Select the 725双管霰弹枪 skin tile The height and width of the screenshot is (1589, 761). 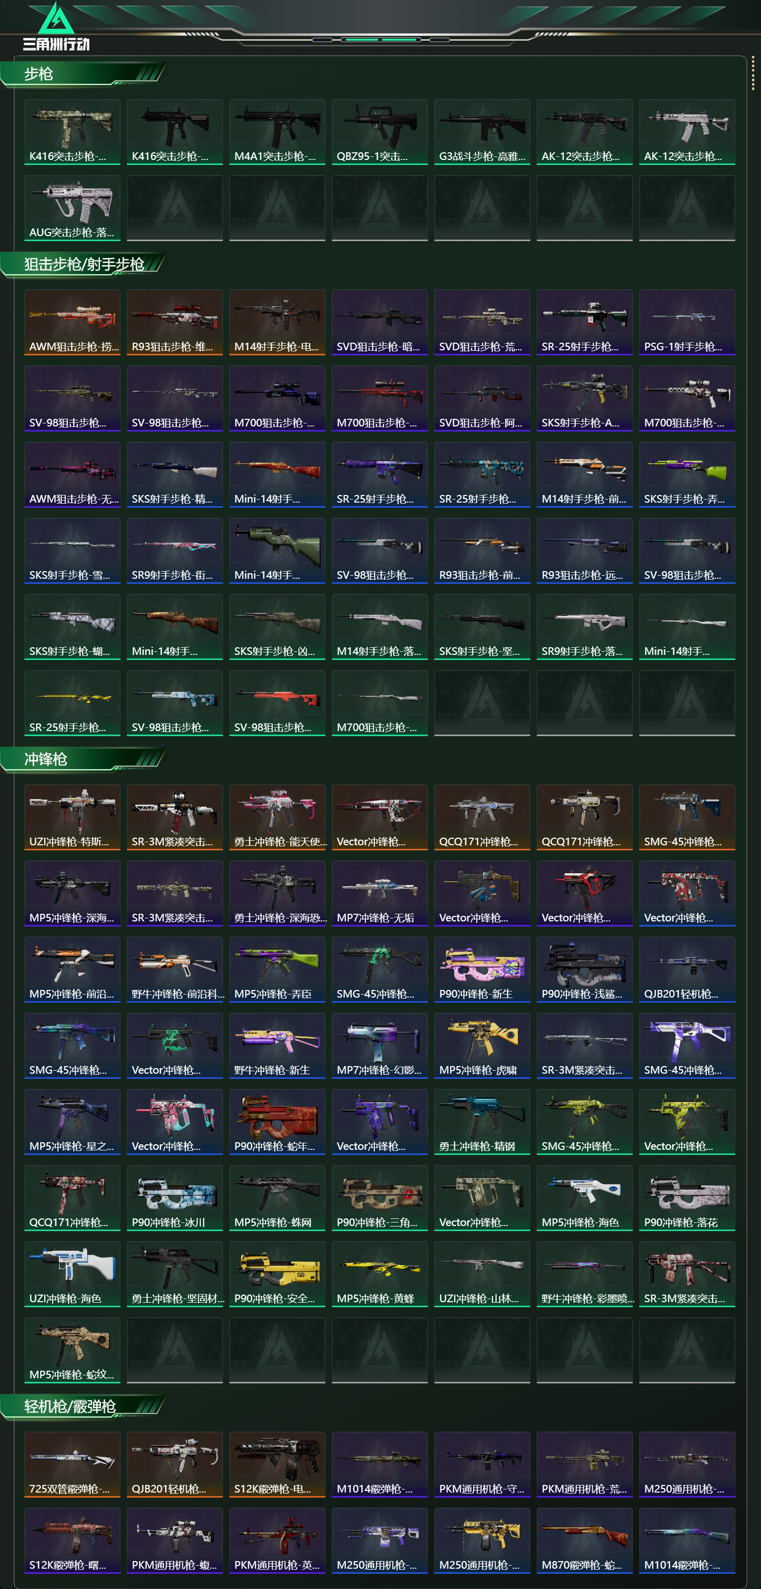point(72,1465)
